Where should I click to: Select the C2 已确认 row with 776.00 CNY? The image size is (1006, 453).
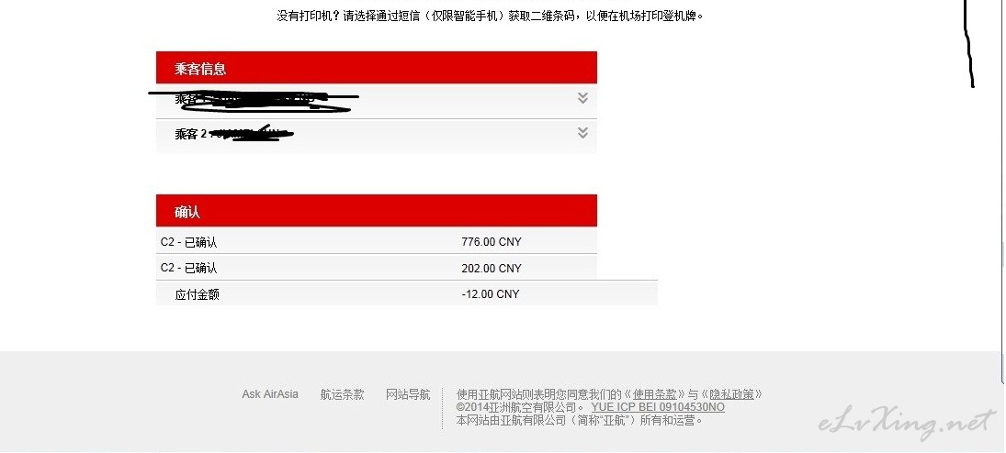(377, 241)
